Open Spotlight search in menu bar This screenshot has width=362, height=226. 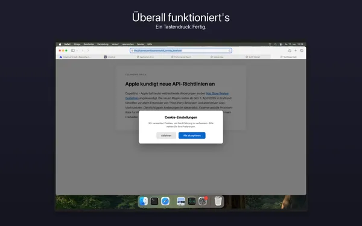(x=276, y=44)
